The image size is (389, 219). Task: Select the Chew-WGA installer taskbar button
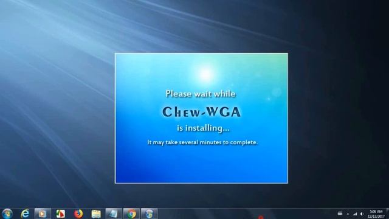(x=149, y=214)
